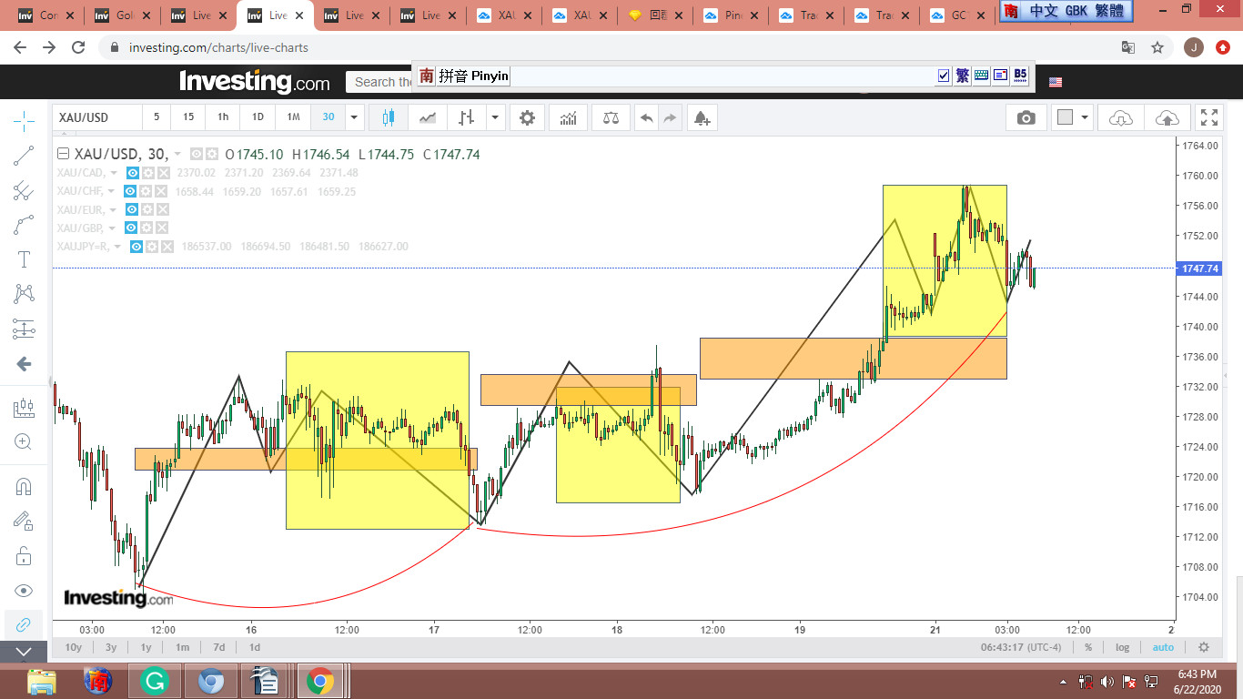Image resolution: width=1243 pixels, height=699 pixels.
Task: Toggle the percent scale option
Action: [x=1087, y=647]
